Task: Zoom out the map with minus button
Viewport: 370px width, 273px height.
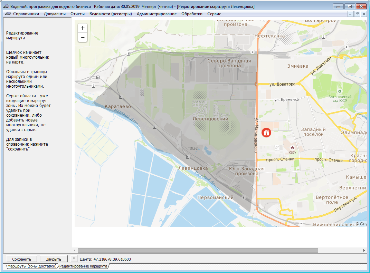Action: [83, 37]
